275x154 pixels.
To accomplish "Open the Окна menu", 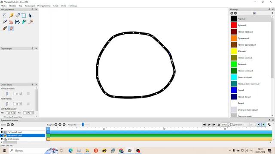I will coord(63,6).
